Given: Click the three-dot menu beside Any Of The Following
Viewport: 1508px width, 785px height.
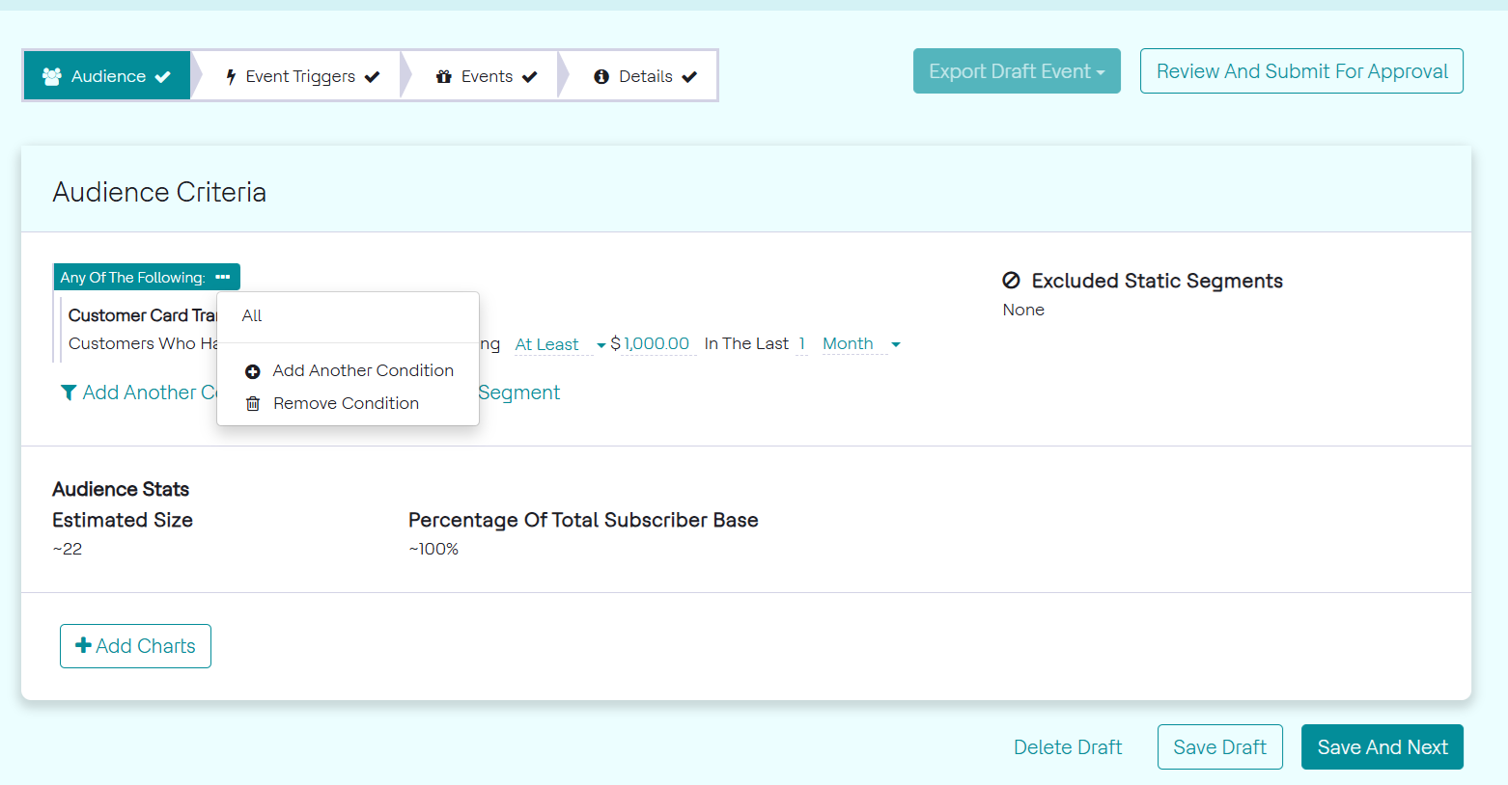Looking at the screenshot, I should pyautogui.click(x=223, y=277).
